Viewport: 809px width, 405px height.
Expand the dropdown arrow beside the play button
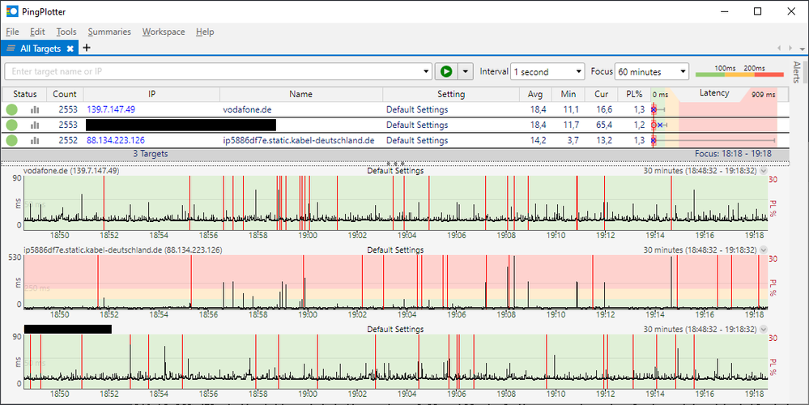coord(465,71)
